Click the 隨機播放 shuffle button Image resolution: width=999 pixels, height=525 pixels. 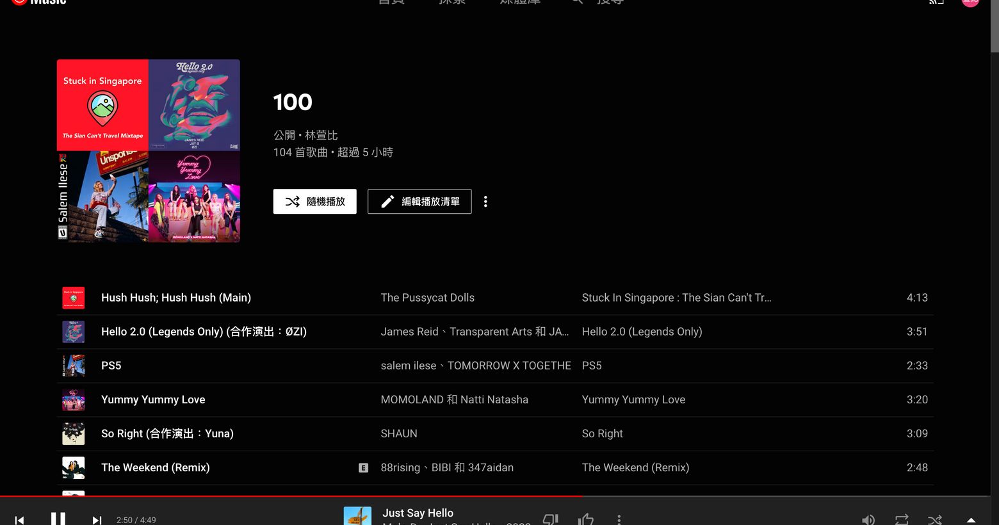point(315,202)
